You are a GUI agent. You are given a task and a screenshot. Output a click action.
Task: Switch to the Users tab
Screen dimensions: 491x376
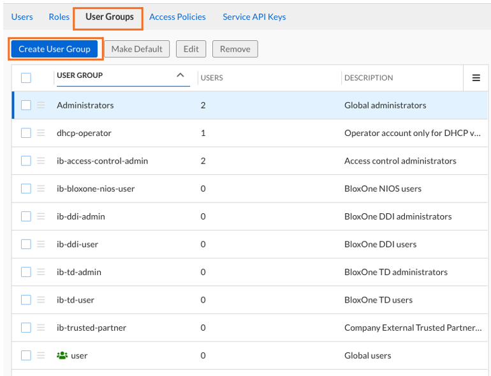(22, 17)
